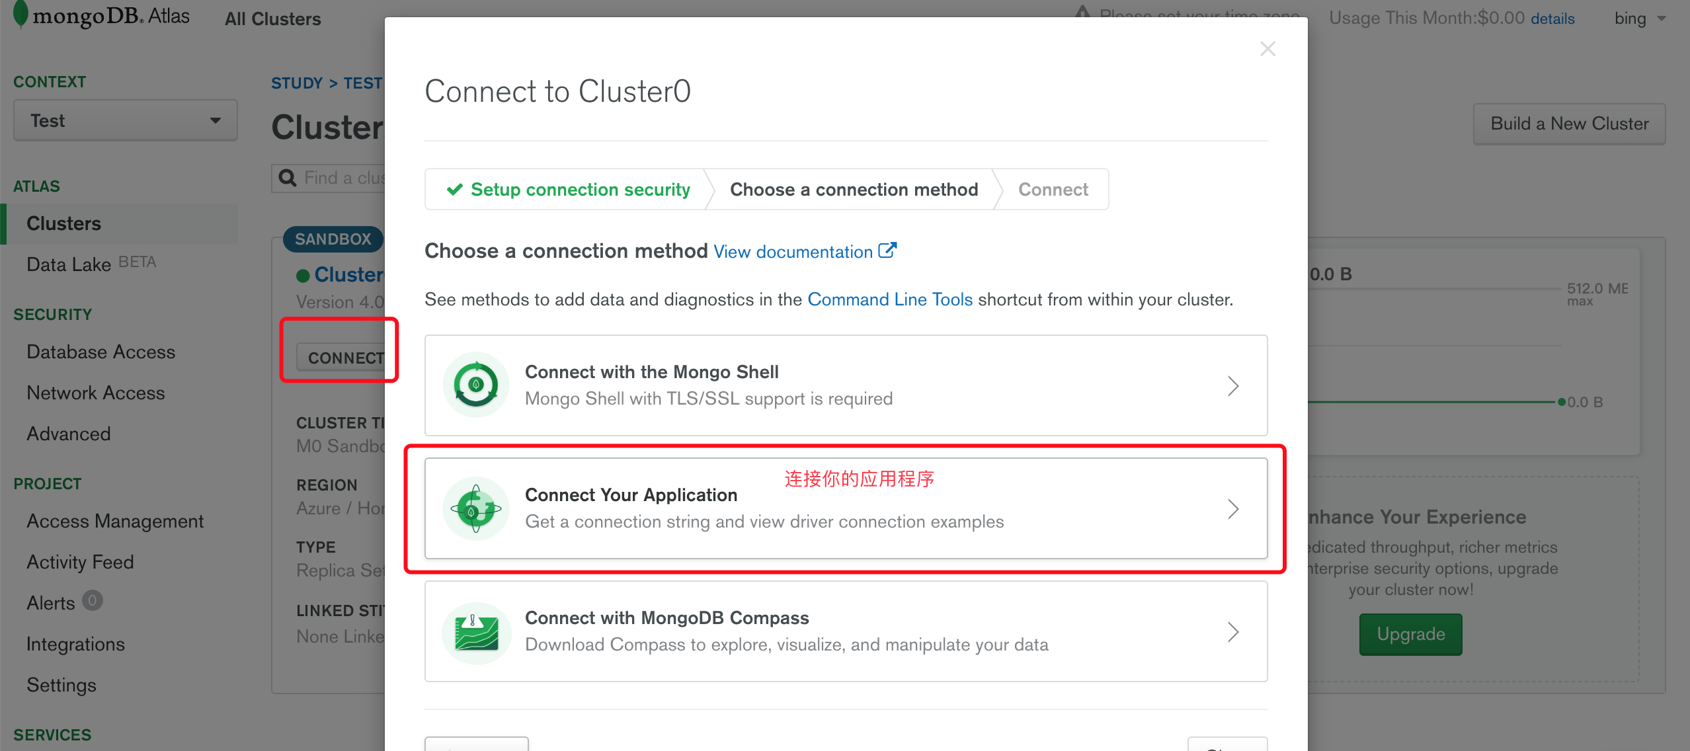Expand the Mongo Shell option chevron
The width and height of the screenshot is (1690, 751).
[x=1233, y=385]
